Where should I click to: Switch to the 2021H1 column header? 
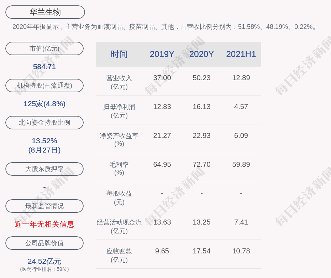click(241, 54)
